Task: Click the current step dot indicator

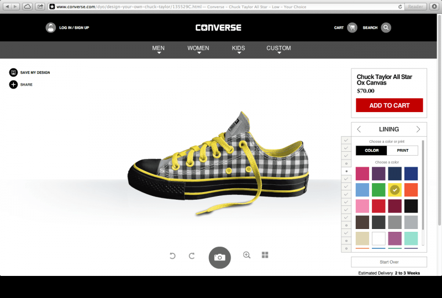Action: 346,171
